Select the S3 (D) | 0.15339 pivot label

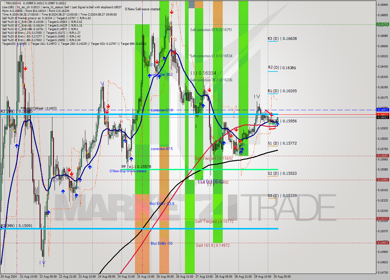tap(282, 196)
